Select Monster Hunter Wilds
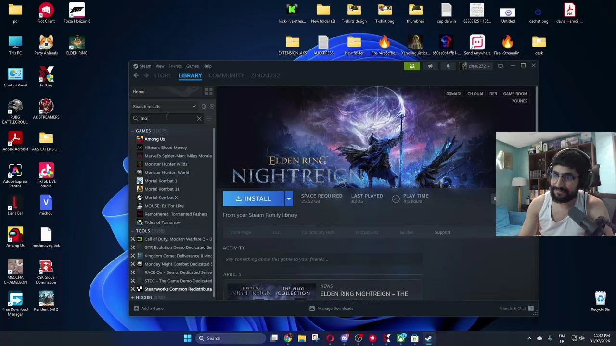Viewport: 616px width, 346px height. click(166, 164)
